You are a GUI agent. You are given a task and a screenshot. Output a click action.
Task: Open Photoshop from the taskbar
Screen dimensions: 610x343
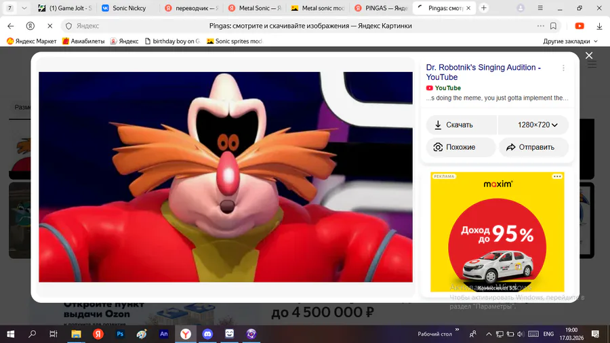click(x=120, y=334)
